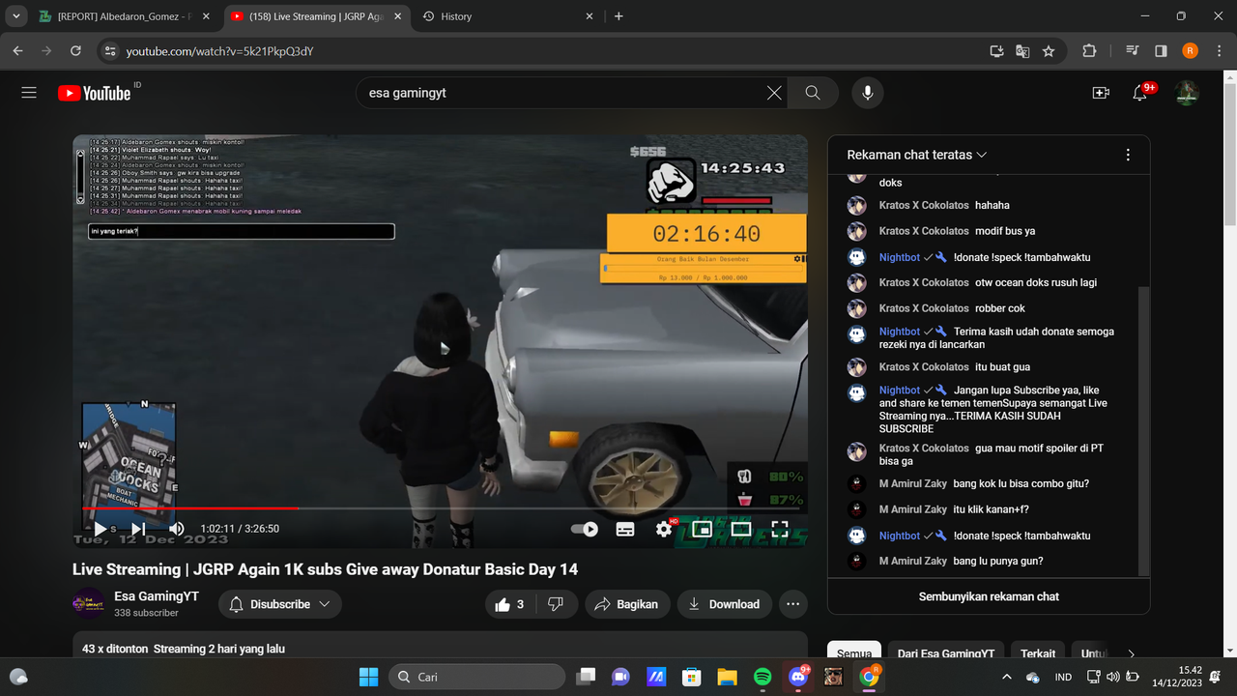Select the Semua filter chip
The width and height of the screenshot is (1237, 696).
pos(854,653)
